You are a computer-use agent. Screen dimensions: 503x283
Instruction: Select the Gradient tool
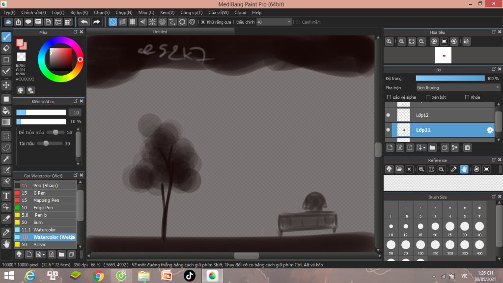pyautogui.click(x=6, y=122)
